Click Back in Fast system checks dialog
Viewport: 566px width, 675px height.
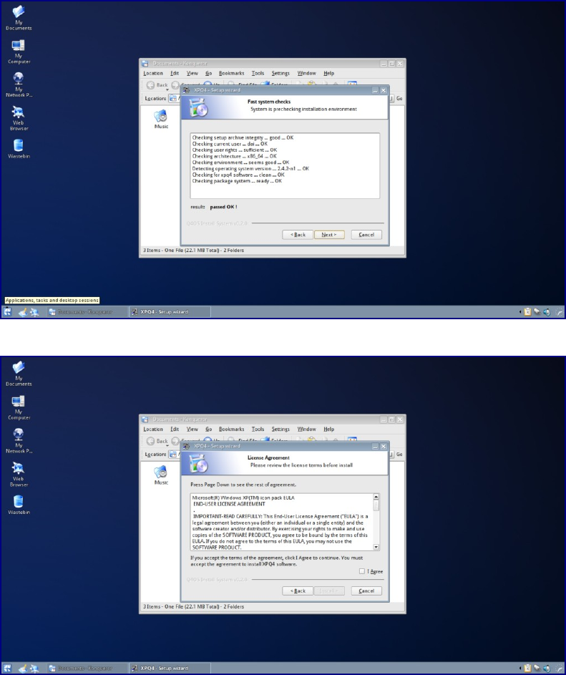pyautogui.click(x=298, y=235)
